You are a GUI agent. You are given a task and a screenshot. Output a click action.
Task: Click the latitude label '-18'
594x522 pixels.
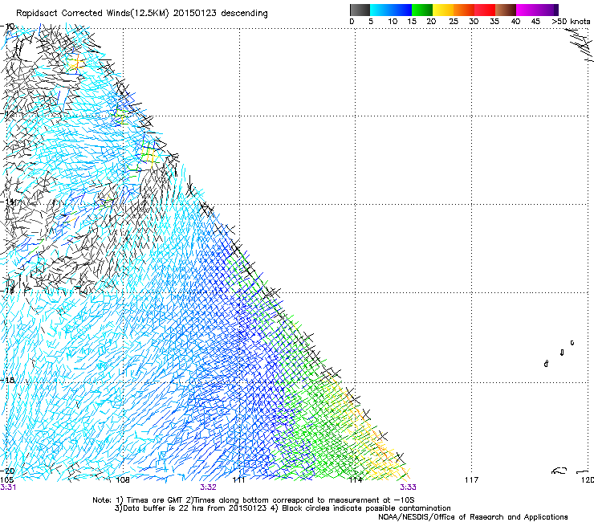pos(8,380)
